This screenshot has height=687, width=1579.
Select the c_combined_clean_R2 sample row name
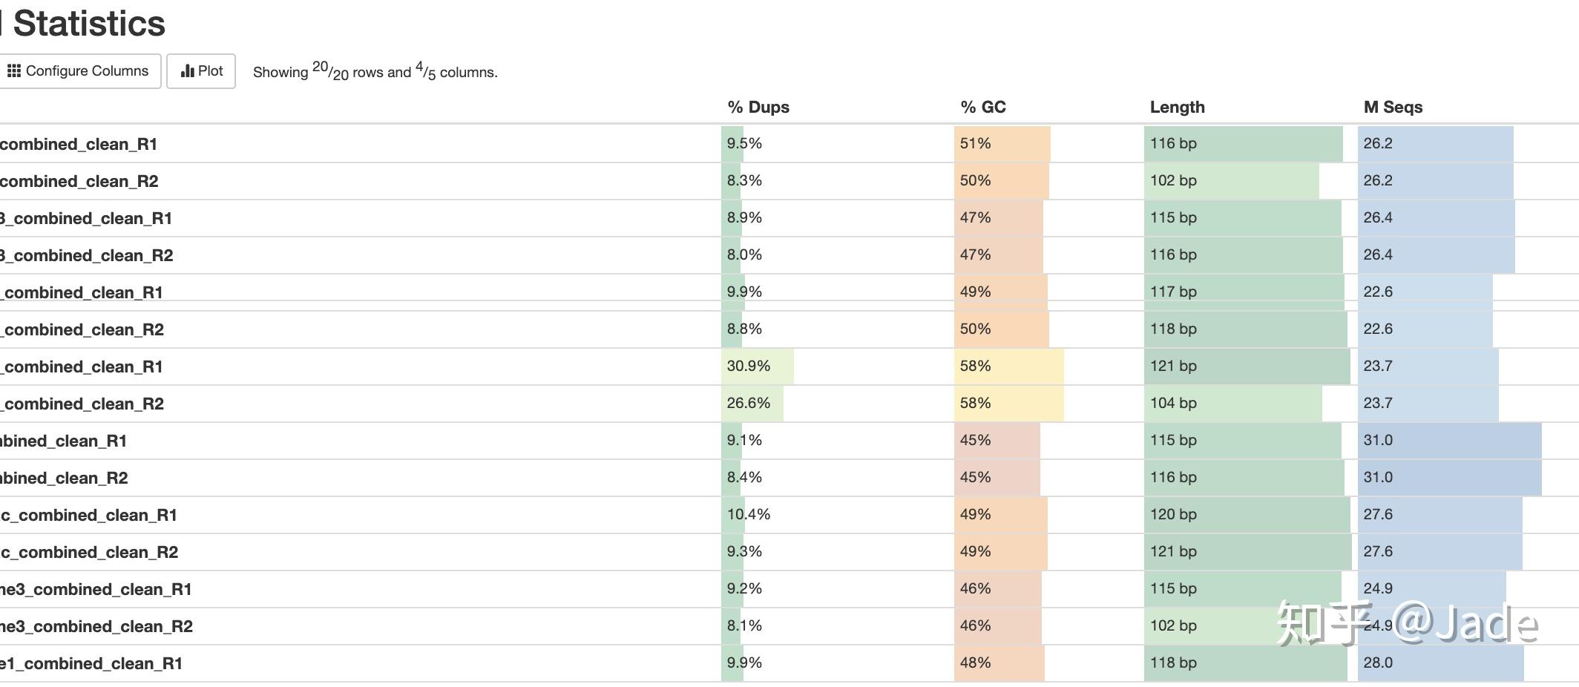coord(89,552)
